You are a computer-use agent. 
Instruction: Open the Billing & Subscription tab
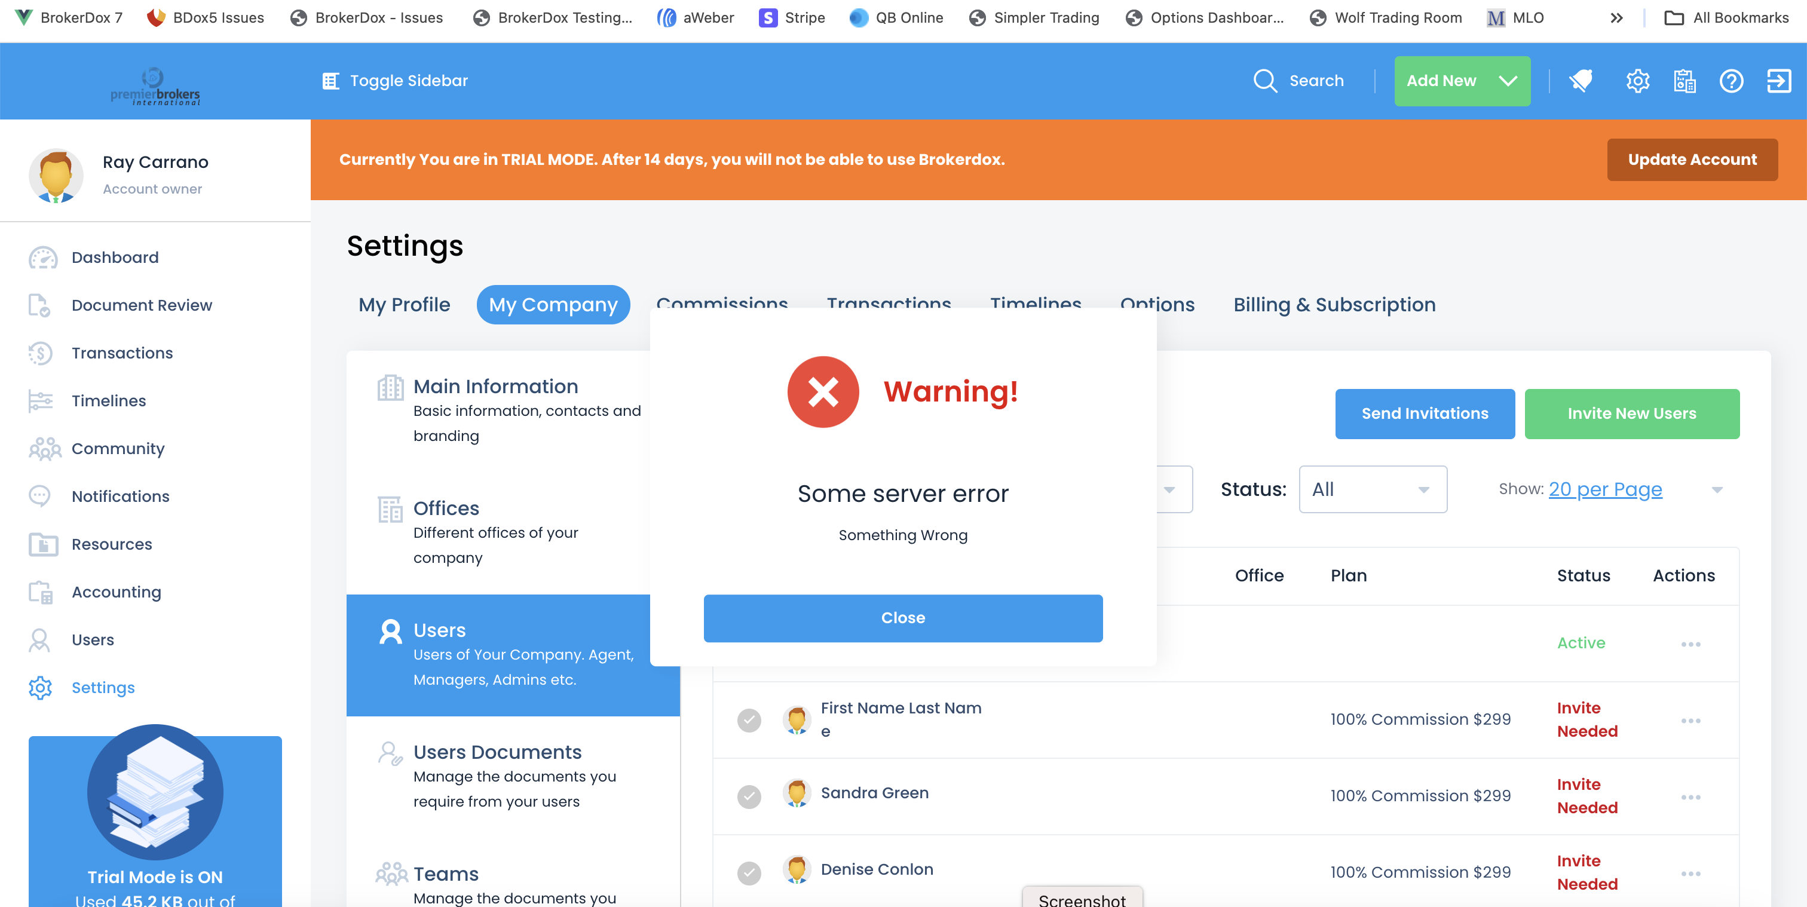(x=1334, y=305)
